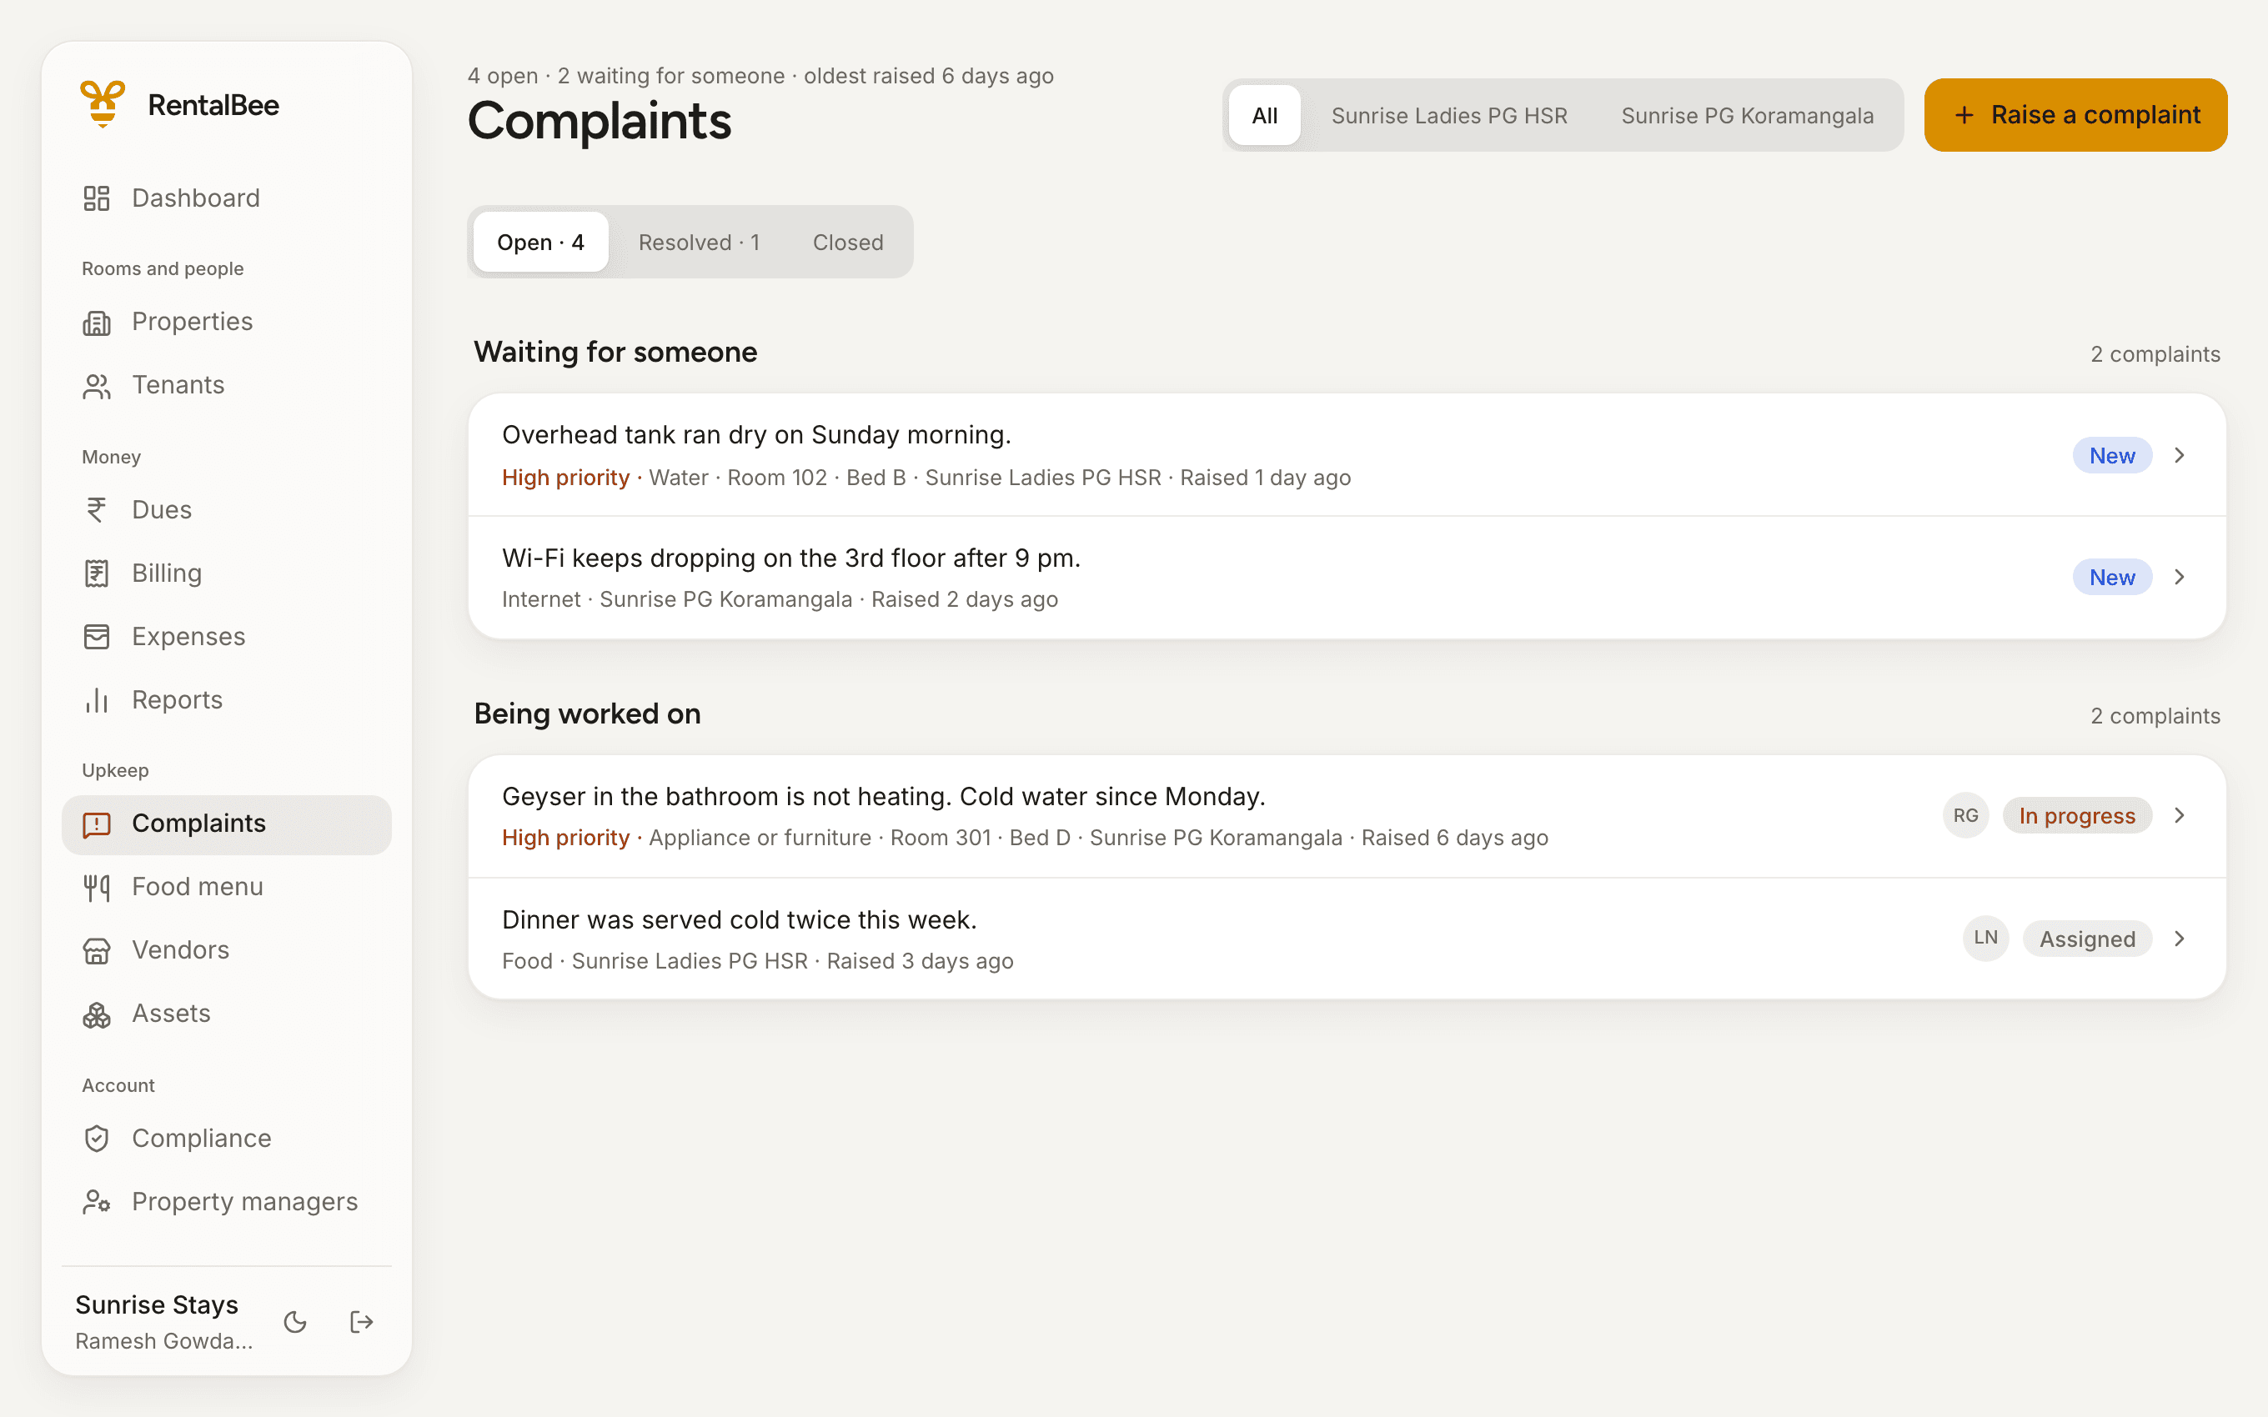The width and height of the screenshot is (2268, 1417).
Task: Click 'Ramesh Gowda...' user name
Action: [164, 1341]
